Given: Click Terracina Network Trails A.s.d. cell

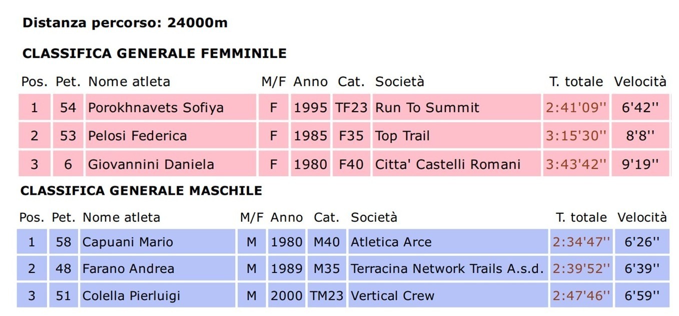Looking at the screenshot, I should tap(448, 268).
